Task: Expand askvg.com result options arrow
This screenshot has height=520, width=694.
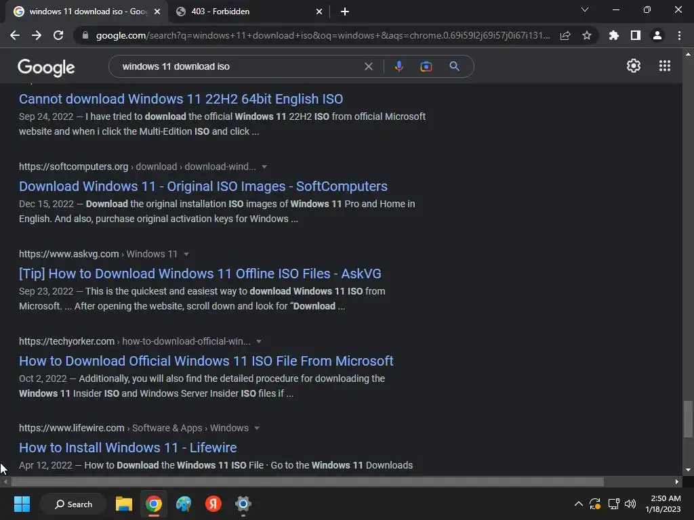Action: (x=186, y=254)
